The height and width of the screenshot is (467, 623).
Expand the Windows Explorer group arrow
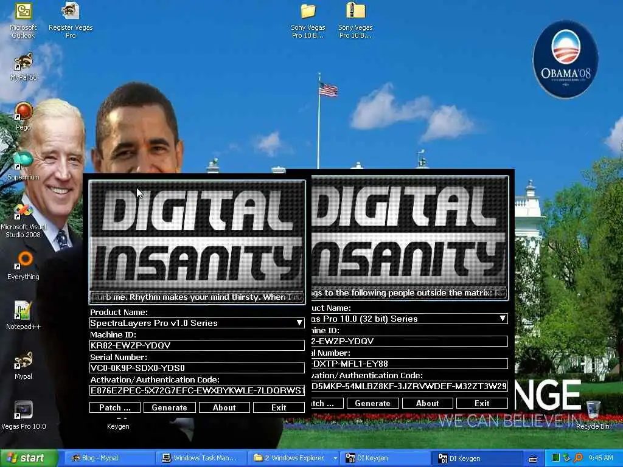(335, 458)
